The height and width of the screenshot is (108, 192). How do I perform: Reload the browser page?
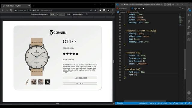point(11,10)
